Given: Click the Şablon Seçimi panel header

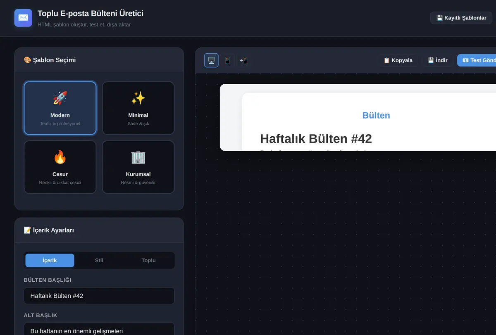Looking at the screenshot, I should [x=99, y=60].
